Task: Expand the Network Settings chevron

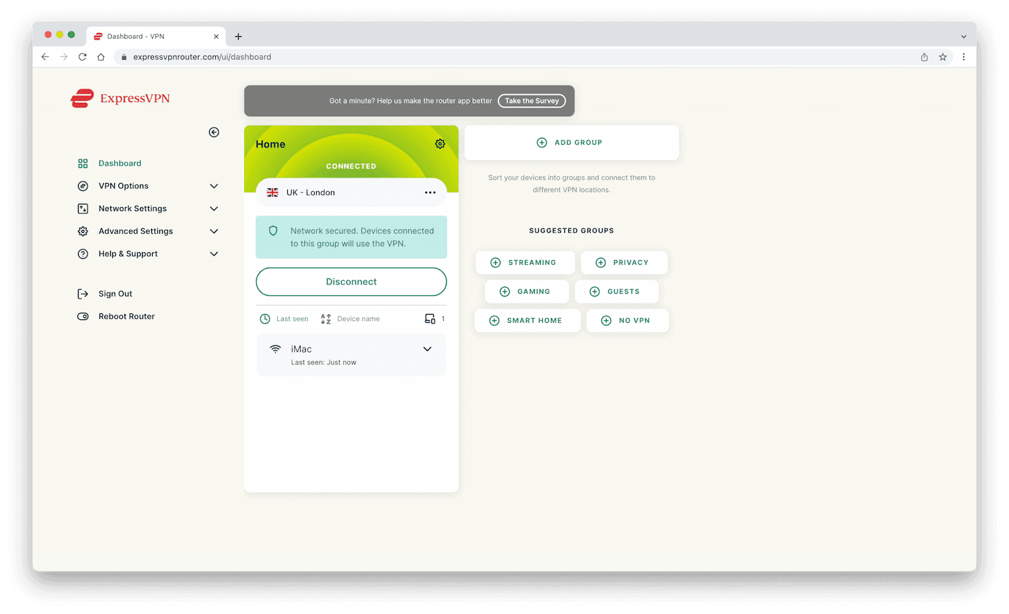Action: coord(214,208)
